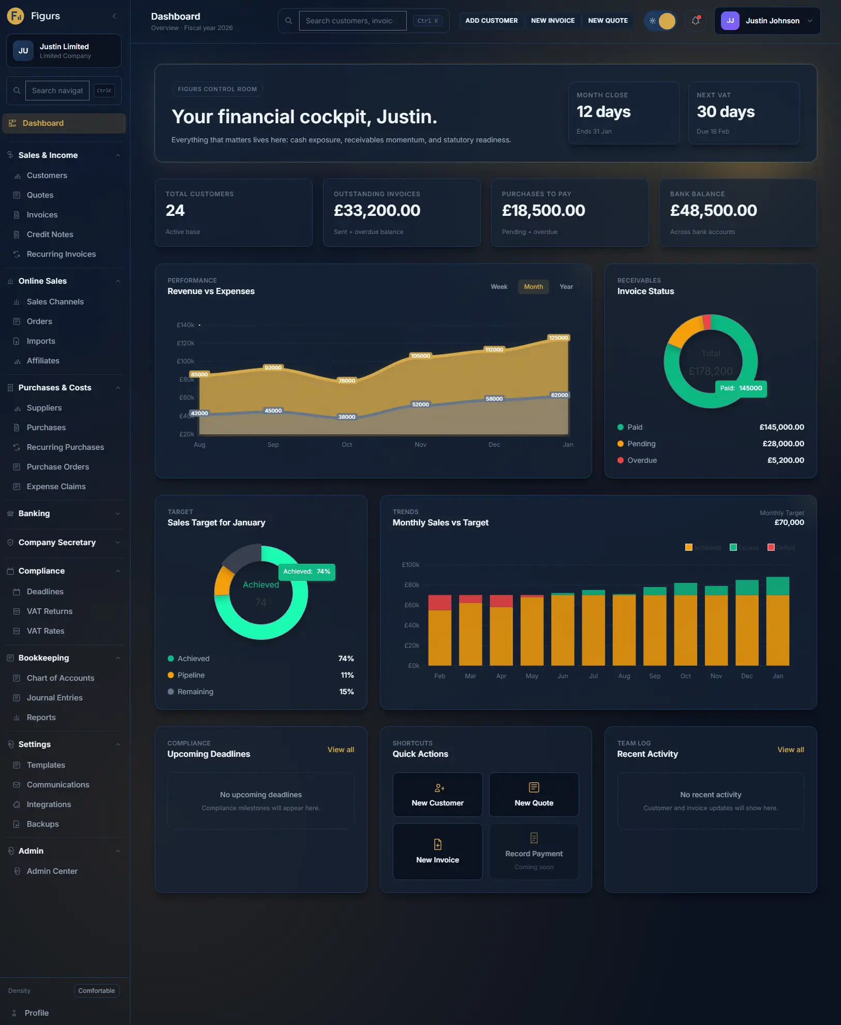Expand the Banking section
This screenshot has width=841, height=1025.
tap(64, 513)
